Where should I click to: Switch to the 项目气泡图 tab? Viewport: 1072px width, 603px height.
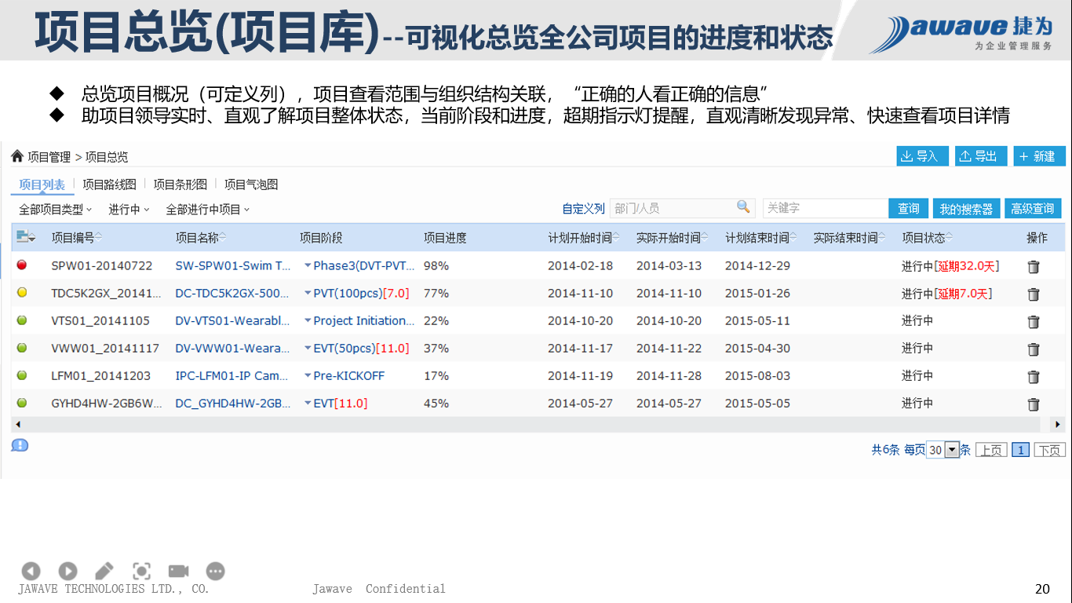(251, 185)
